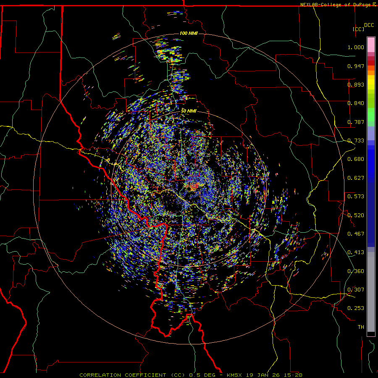Click the red radar site cluster at center
378x378 pixels.
click(195, 186)
